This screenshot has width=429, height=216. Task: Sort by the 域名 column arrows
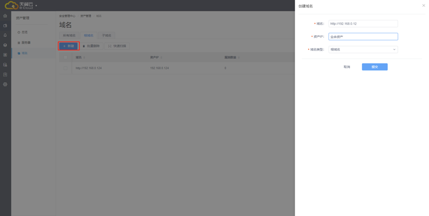tap(84, 57)
